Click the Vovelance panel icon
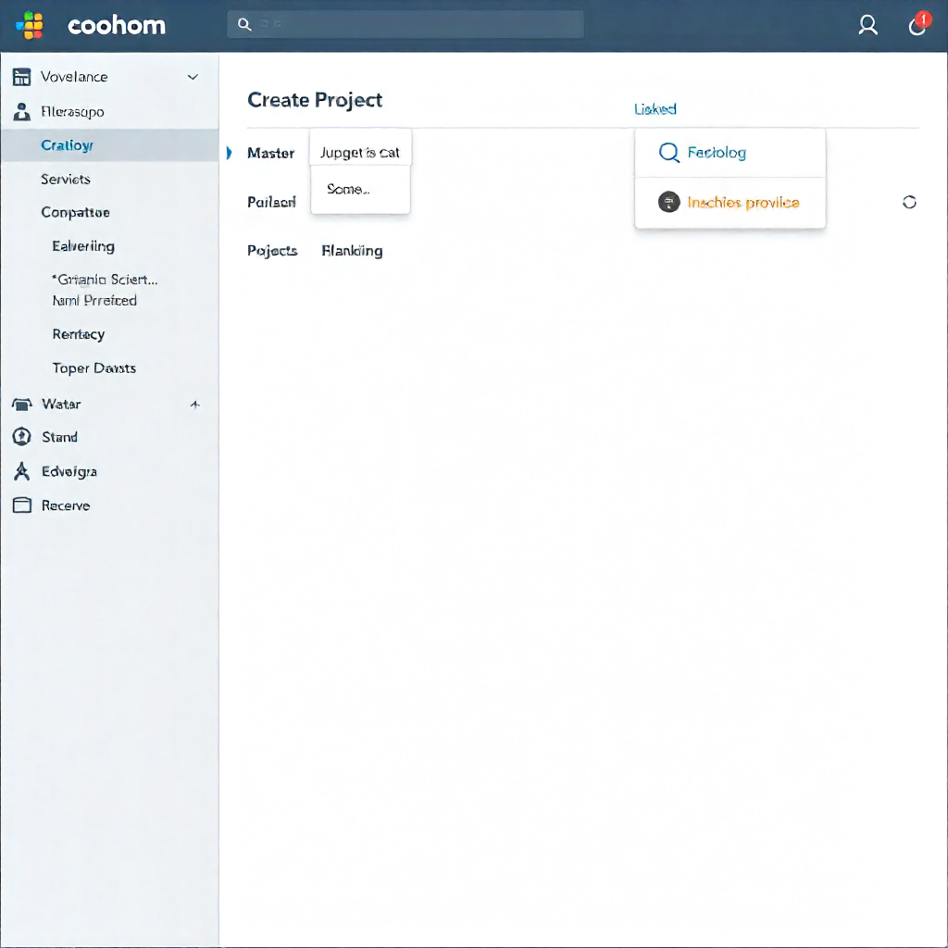 pos(21,77)
